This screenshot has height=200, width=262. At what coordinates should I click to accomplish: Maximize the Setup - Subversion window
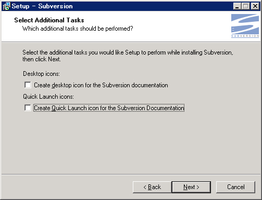click(245, 6)
